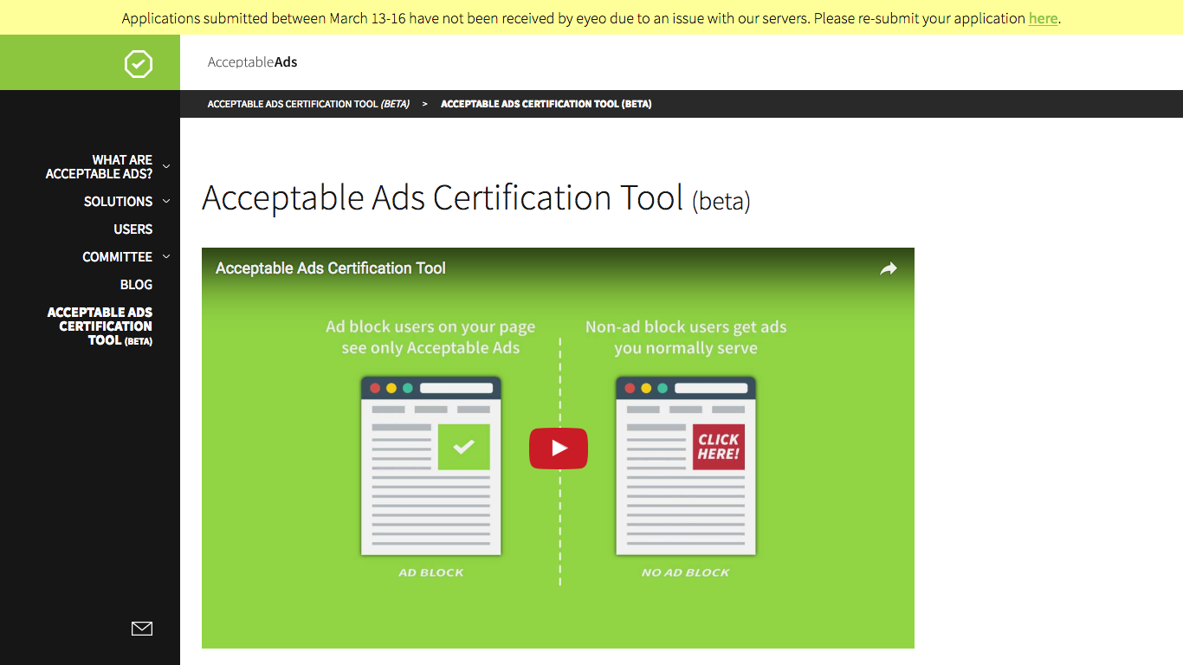Open the Committee sidebar item
Viewport: 1183px width, 665px height.
click(117, 257)
